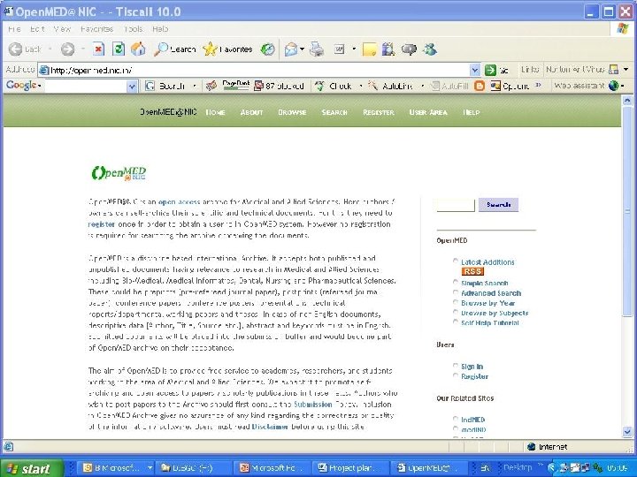Click the PageRank indicator
This screenshot has height=477, width=637.
coord(235,86)
